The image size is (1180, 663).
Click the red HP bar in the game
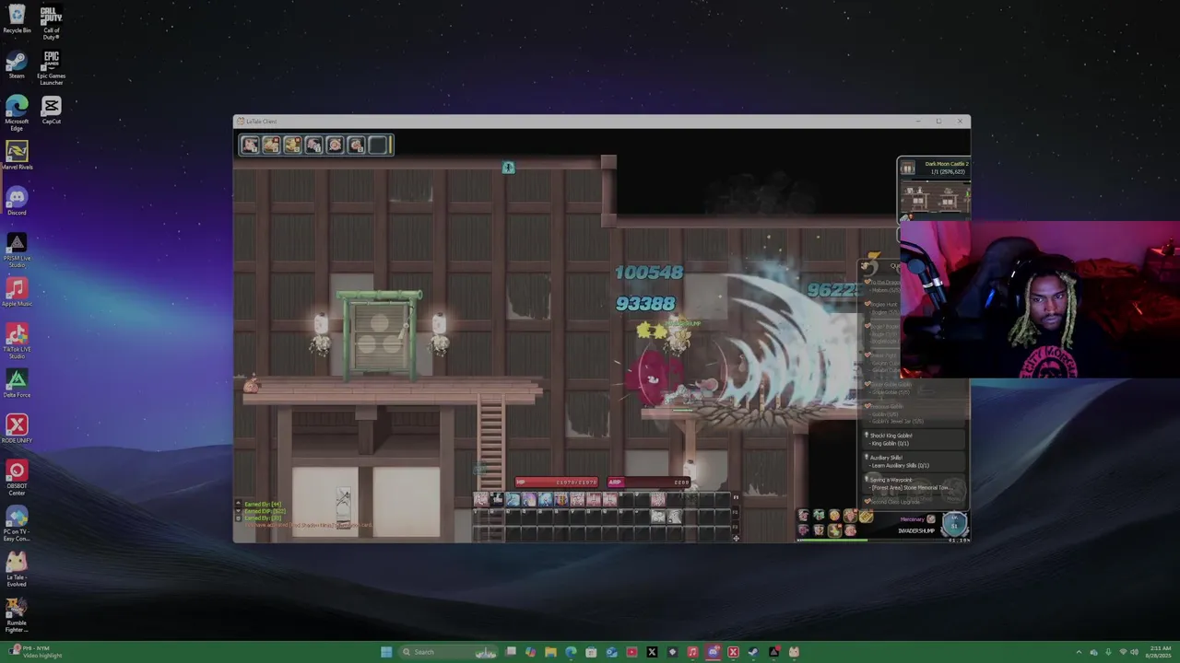[x=556, y=482]
